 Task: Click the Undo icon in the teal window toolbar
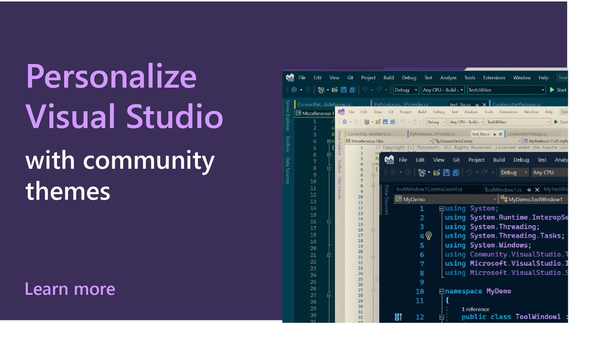[x=366, y=90]
